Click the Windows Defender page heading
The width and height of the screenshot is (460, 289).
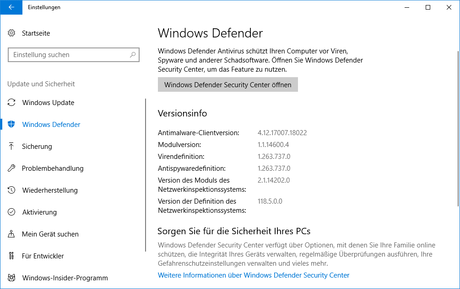[211, 33]
